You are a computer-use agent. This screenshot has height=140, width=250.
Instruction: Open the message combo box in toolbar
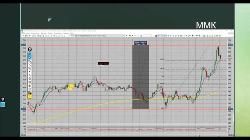(100, 36)
